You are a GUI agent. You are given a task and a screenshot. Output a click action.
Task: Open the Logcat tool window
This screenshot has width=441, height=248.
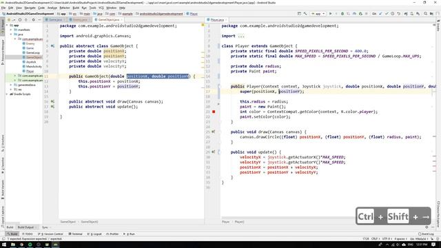[x=95, y=234]
